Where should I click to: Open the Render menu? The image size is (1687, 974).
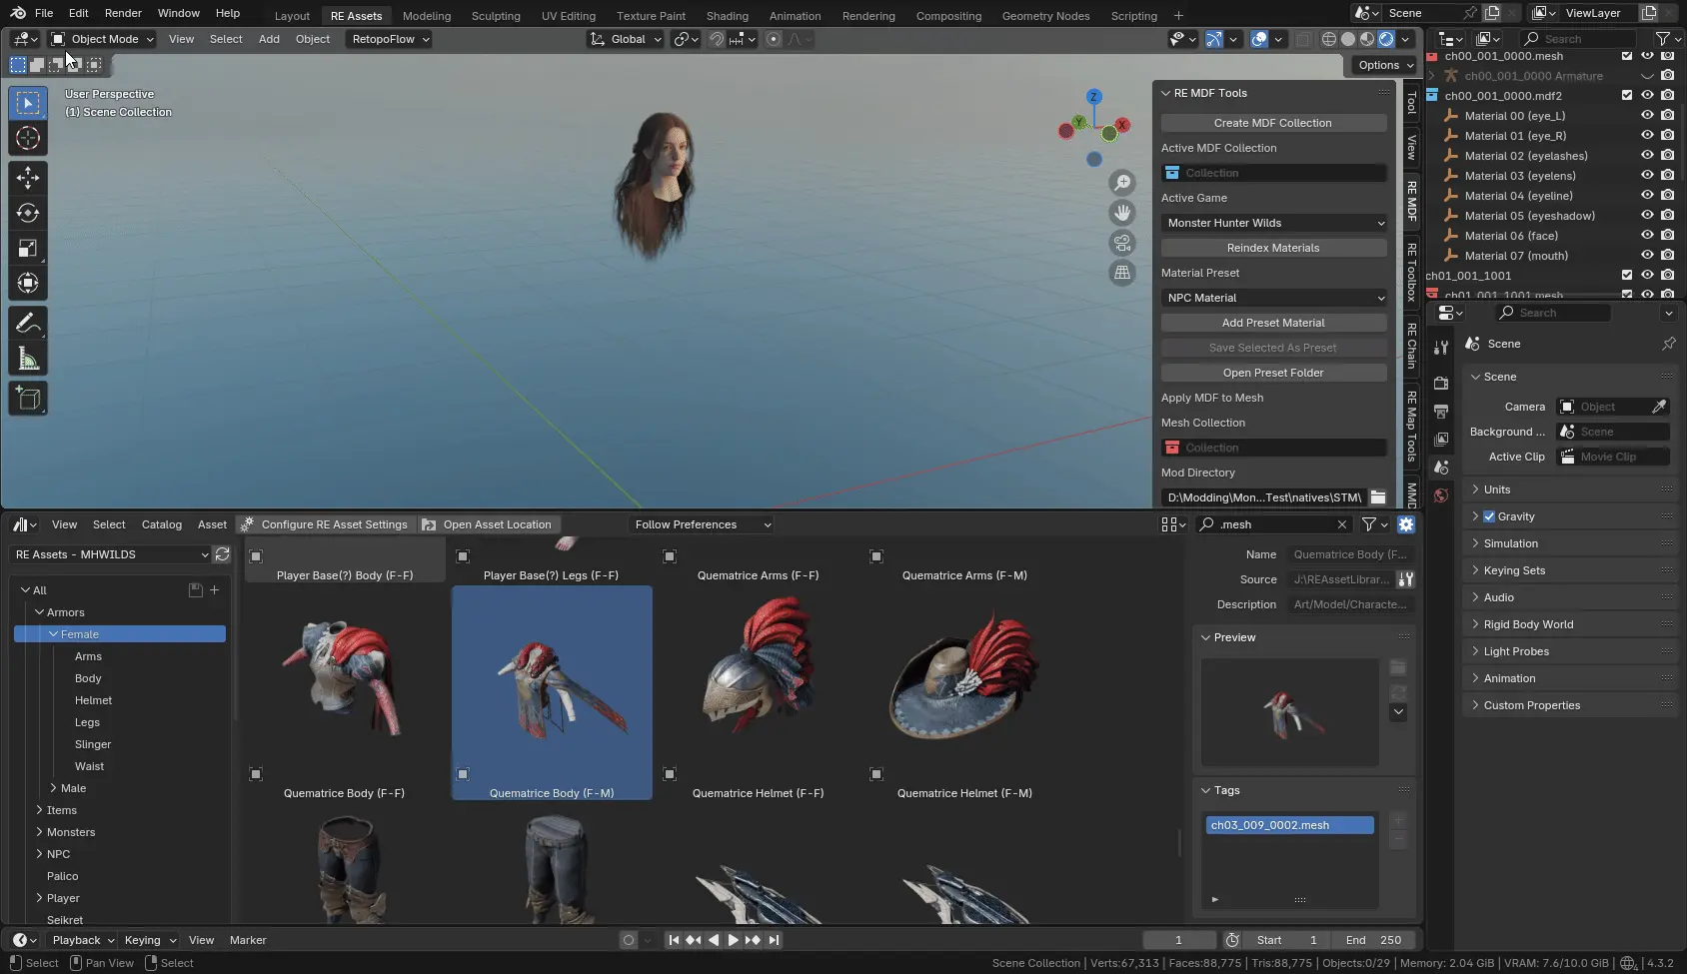123,13
